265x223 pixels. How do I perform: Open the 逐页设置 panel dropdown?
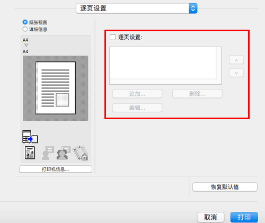[136, 8]
